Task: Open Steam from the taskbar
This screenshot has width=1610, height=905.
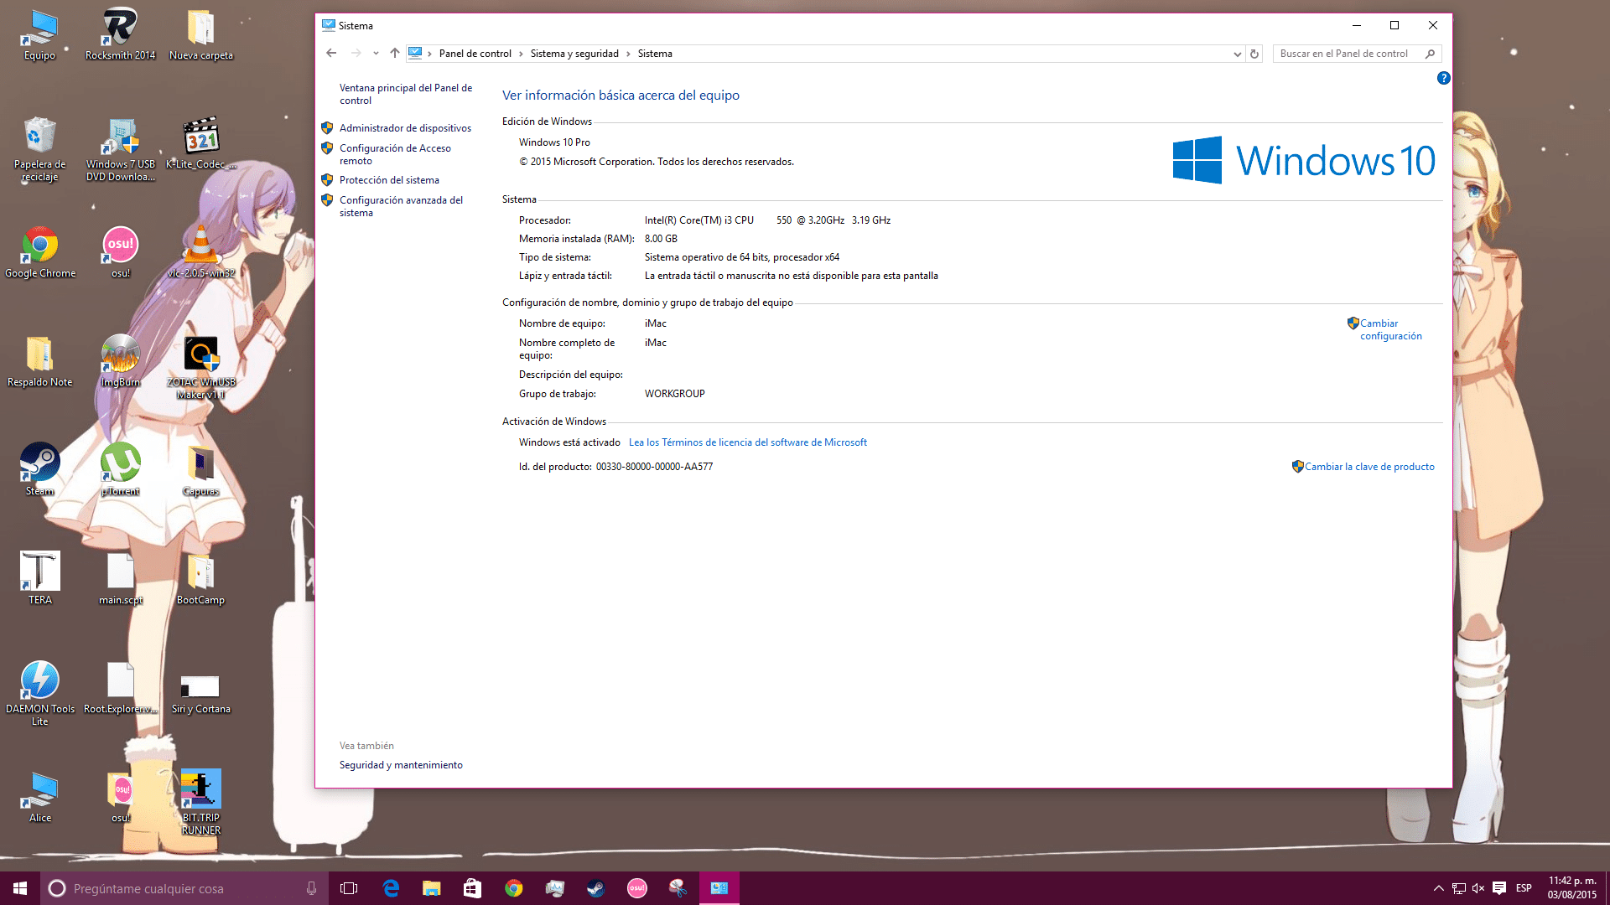Action: coord(595,888)
